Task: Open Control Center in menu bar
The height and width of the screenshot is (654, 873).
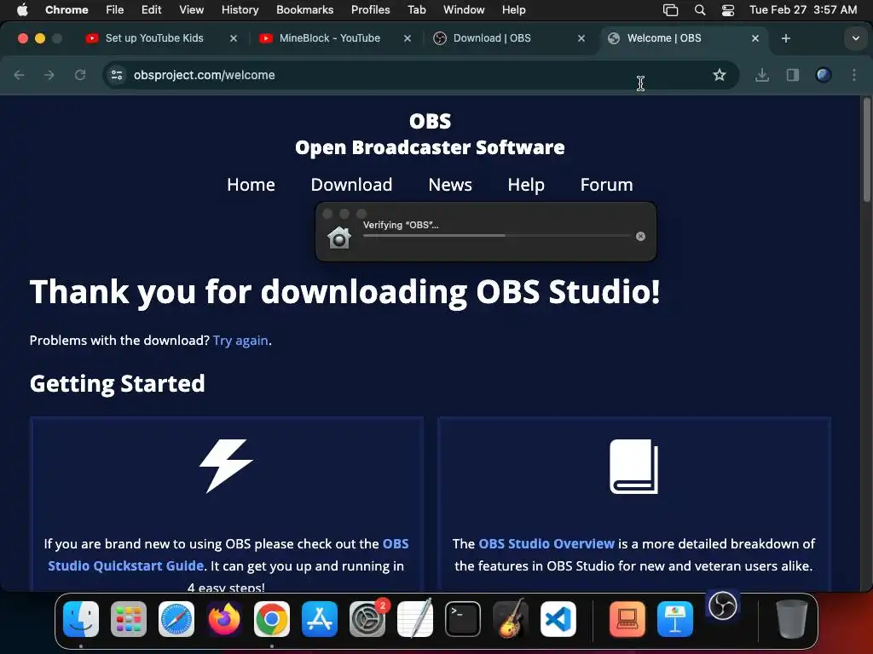Action: coord(728,9)
